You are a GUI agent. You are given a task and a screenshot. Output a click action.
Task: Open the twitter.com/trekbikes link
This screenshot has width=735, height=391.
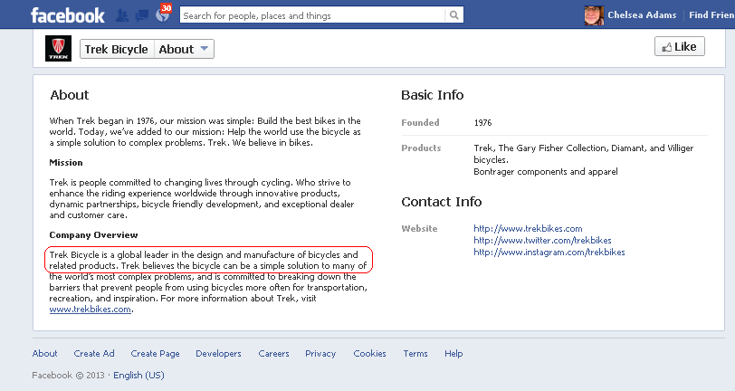pos(542,240)
